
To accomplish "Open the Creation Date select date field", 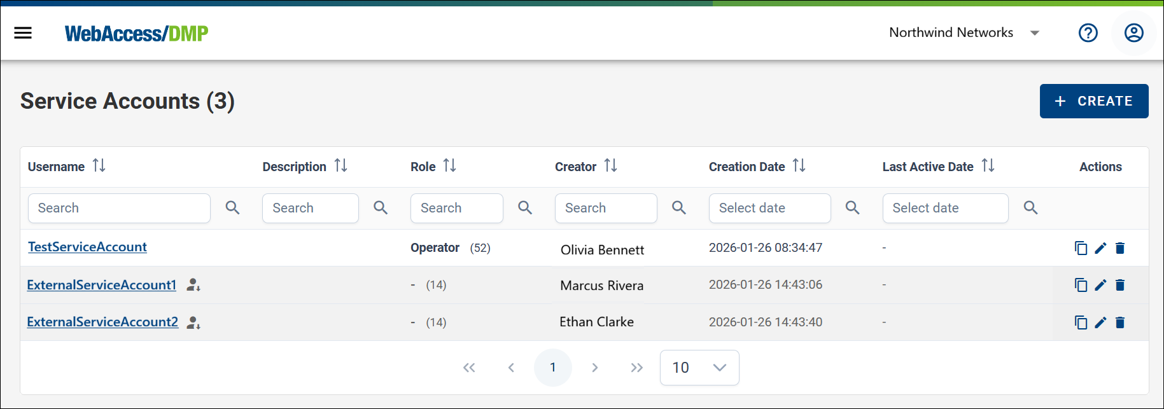I will tap(770, 208).
